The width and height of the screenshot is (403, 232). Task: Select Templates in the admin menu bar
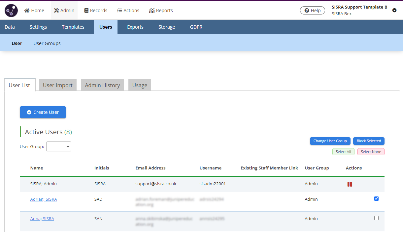click(73, 27)
